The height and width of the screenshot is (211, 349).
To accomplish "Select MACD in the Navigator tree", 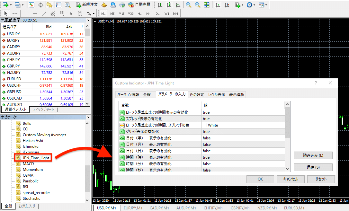I will 28,164.
